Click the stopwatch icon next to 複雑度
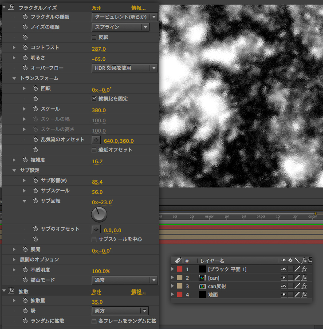The image size is (323, 329). pyautogui.click(x=25, y=160)
